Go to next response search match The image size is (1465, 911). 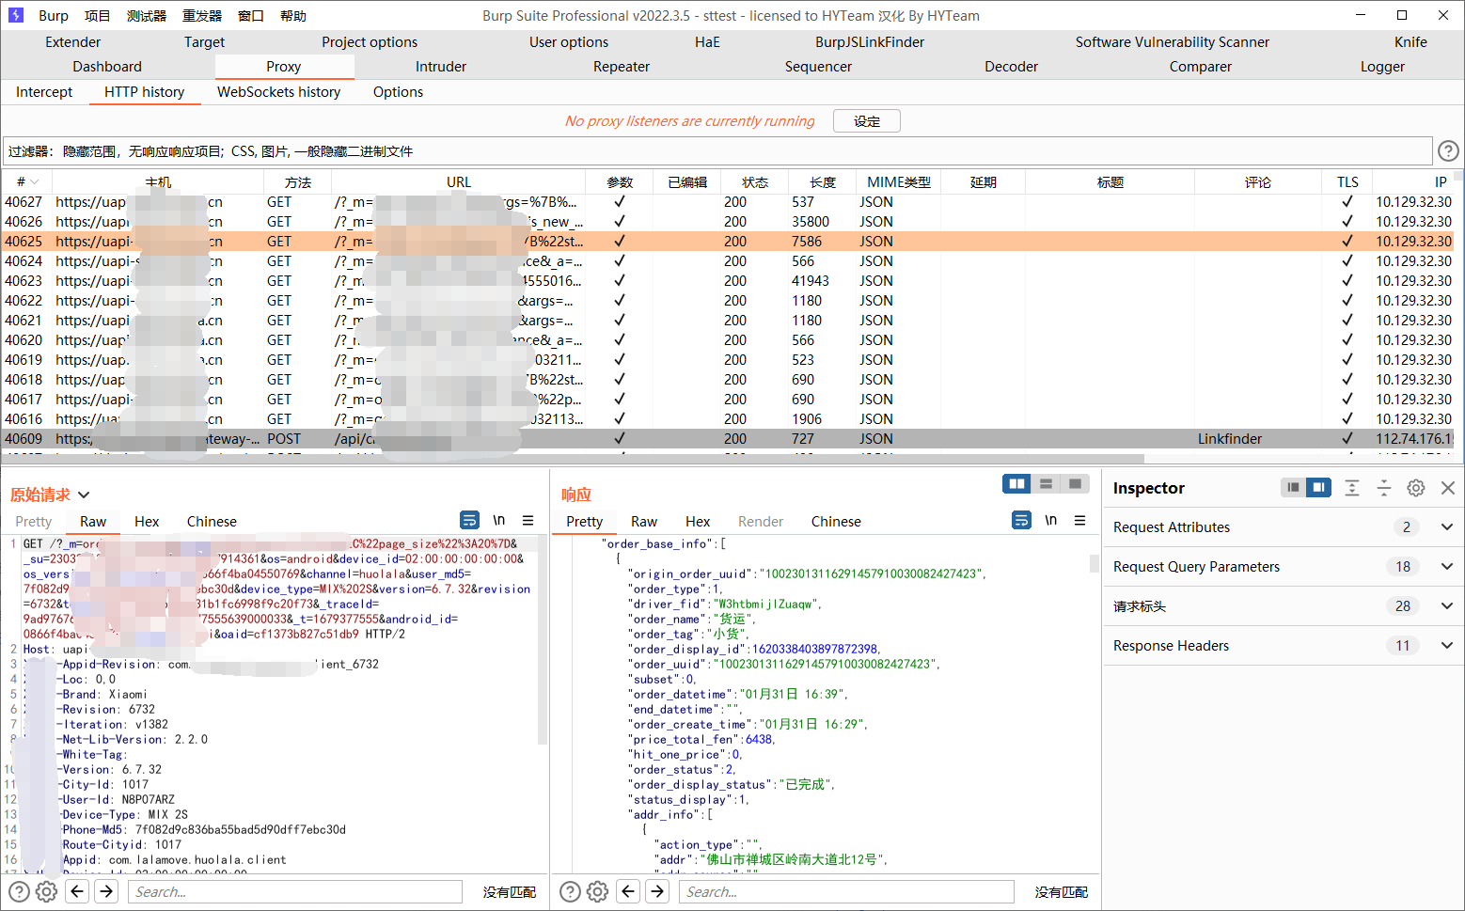point(658,891)
